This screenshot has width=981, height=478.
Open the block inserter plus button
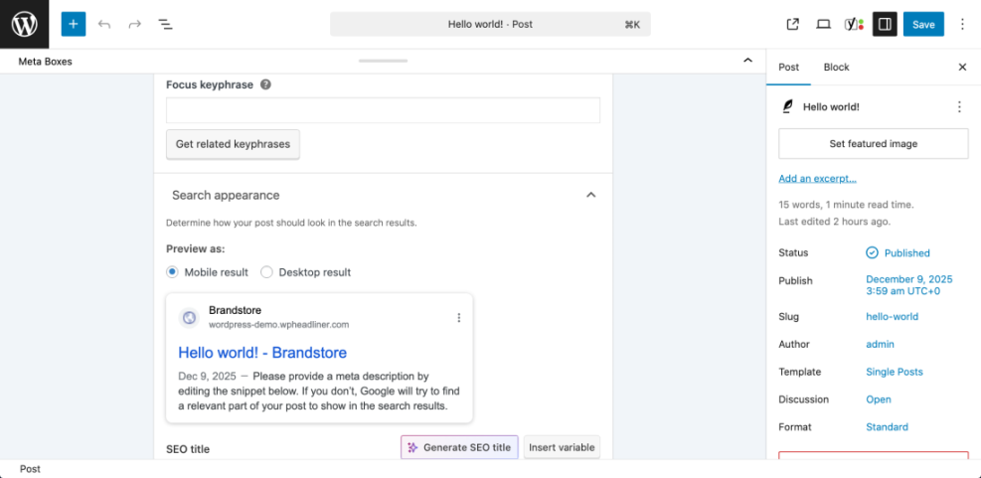[74, 25]
